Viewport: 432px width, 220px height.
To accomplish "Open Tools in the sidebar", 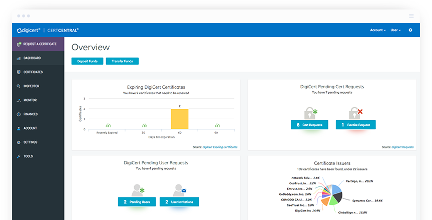I will (x=38, y=156).
